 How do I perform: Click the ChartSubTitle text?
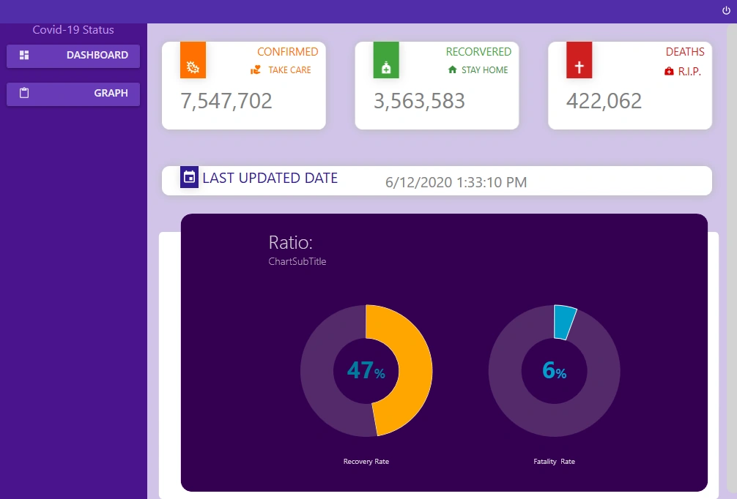(297, 261)
